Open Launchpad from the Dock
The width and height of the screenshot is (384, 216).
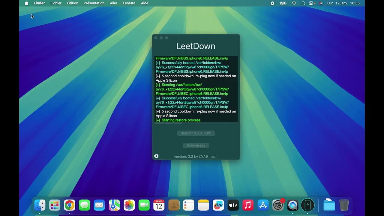pos(55,205)
